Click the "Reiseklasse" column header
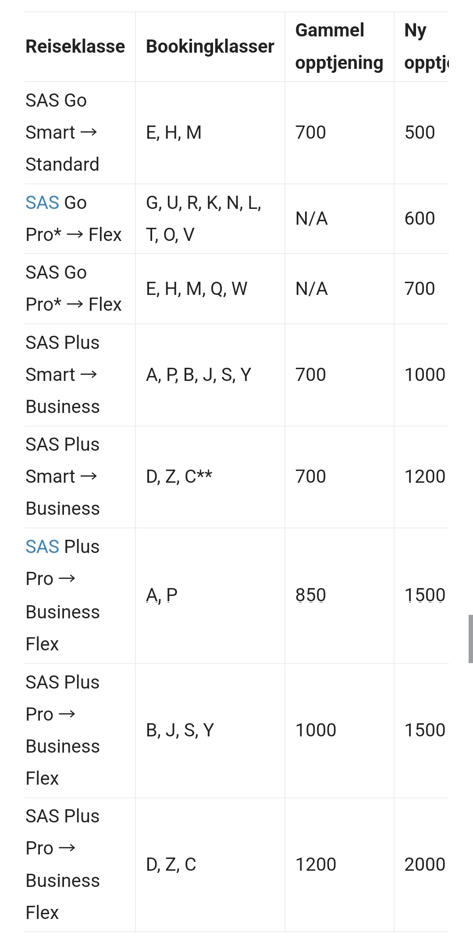This screenshot has height=951, width=473. [75, 47]
